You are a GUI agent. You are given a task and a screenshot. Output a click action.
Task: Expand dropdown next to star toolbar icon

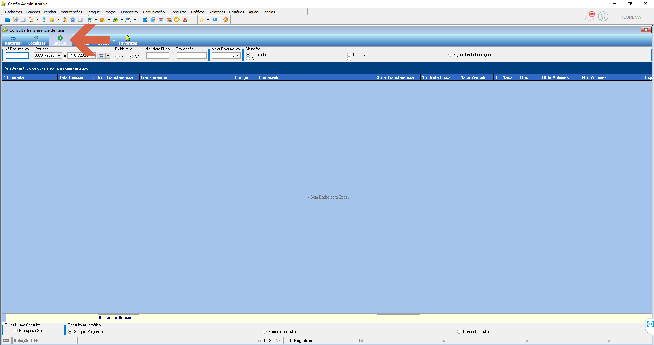pyautogui.click(x=208, y=20)
